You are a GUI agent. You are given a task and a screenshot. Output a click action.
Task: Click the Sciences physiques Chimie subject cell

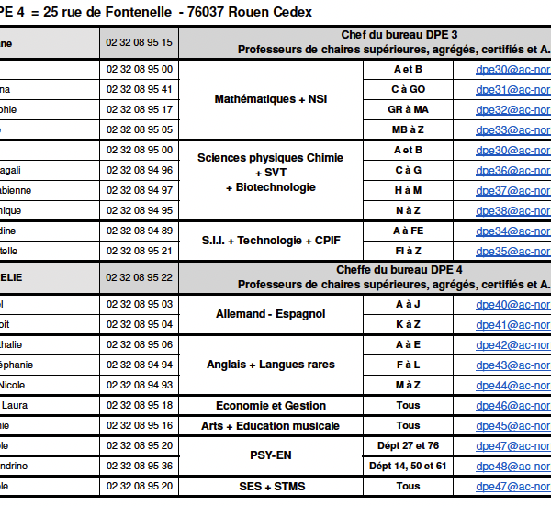[x=271, y=180]
